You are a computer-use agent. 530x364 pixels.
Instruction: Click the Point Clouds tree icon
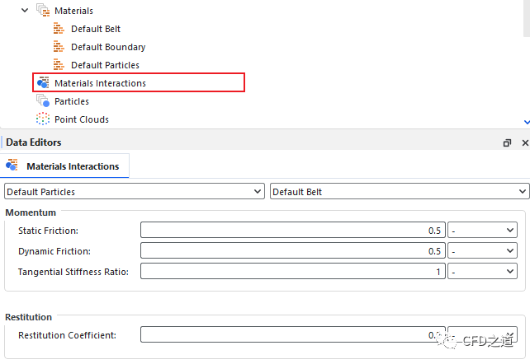point(43,119)
